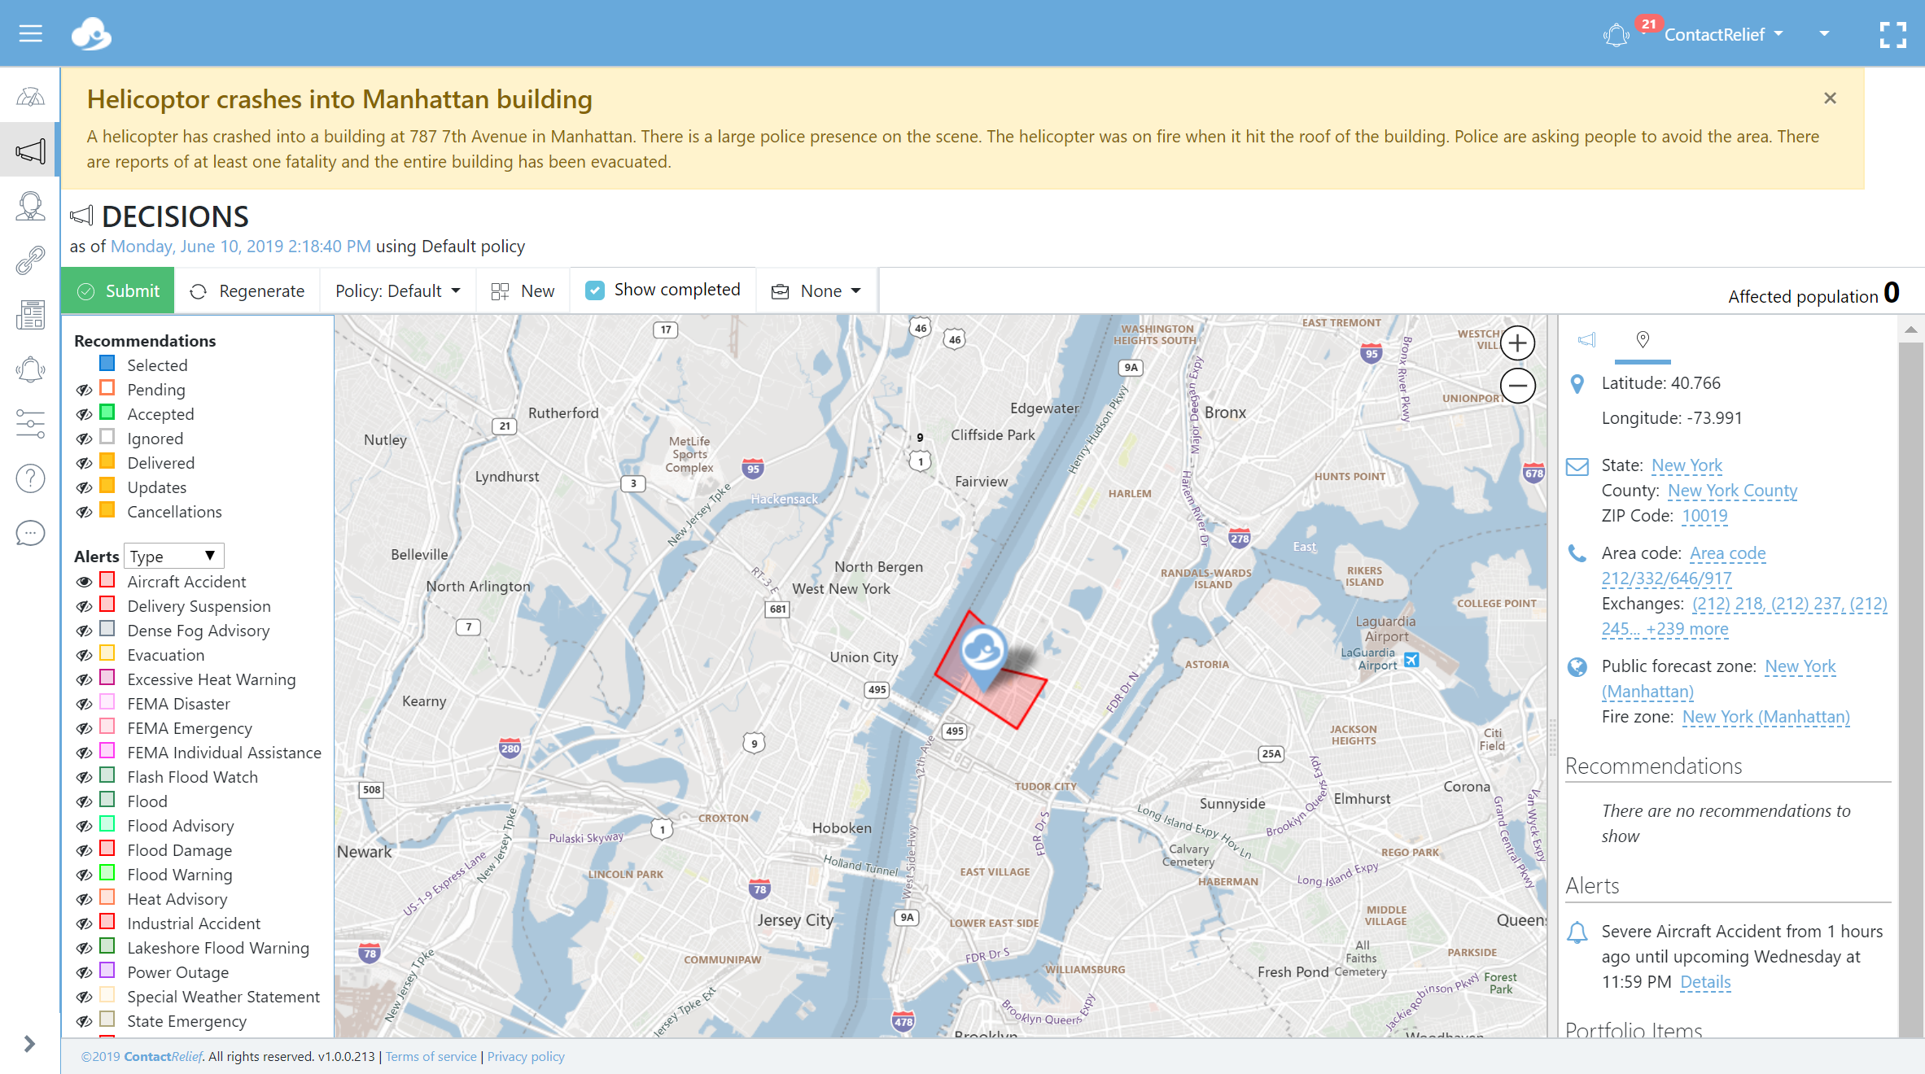Screen dimensions: 1925x1074
Task: Expand the Alerts Type dropdown
Action: pyautogui.click(x=173, y=556)
